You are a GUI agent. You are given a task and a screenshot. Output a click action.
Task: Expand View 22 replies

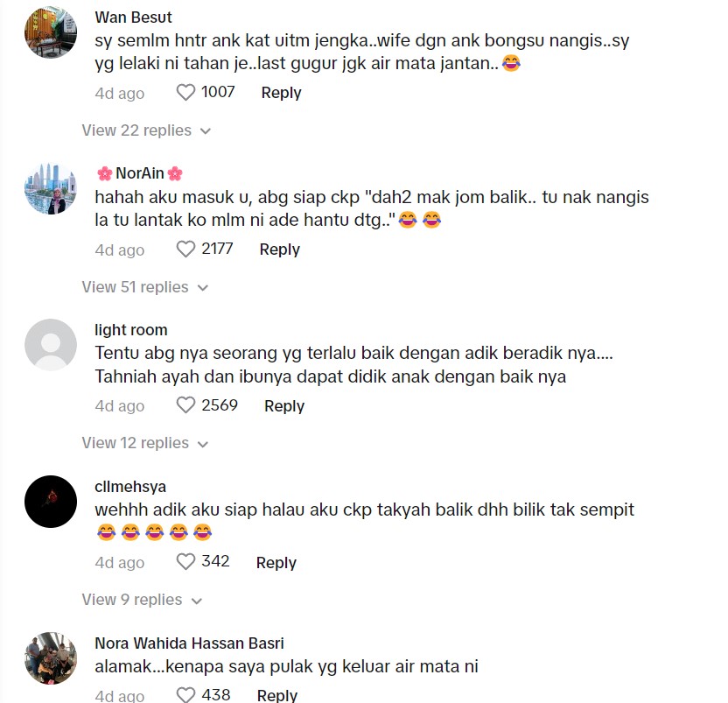click(146, 130)
